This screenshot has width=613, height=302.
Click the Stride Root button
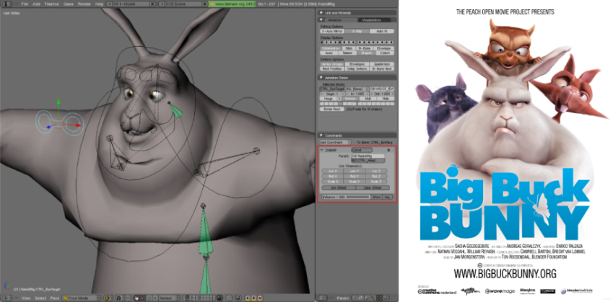[331, 110]
